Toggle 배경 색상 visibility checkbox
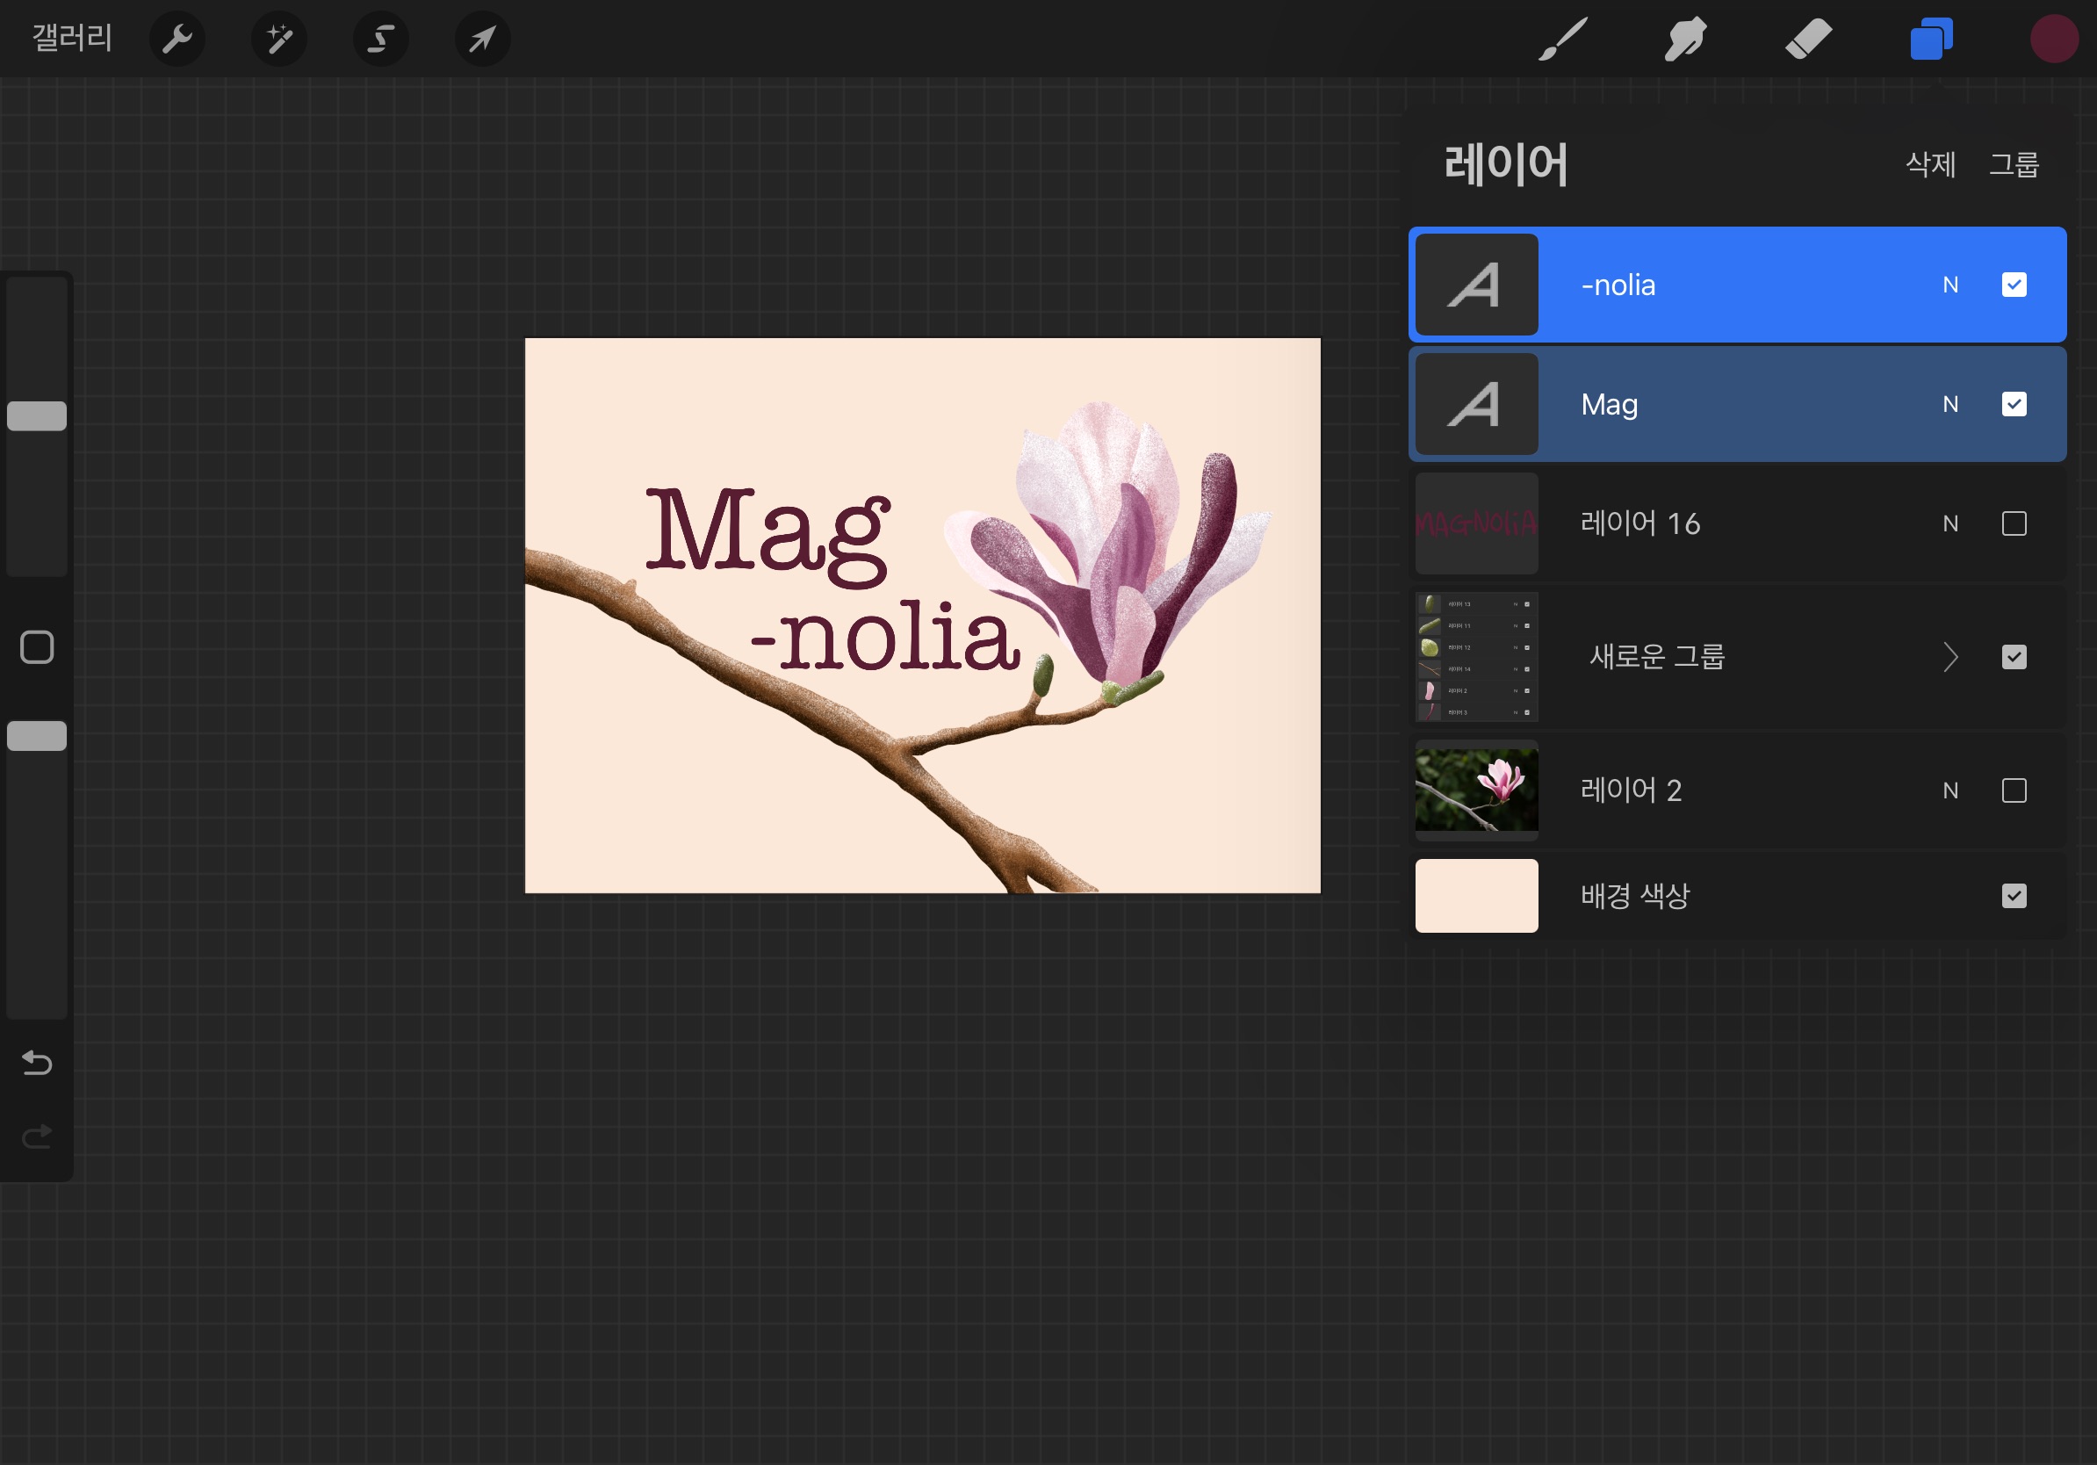This screenshot has height=1465, width=2097. (2014, 895)
